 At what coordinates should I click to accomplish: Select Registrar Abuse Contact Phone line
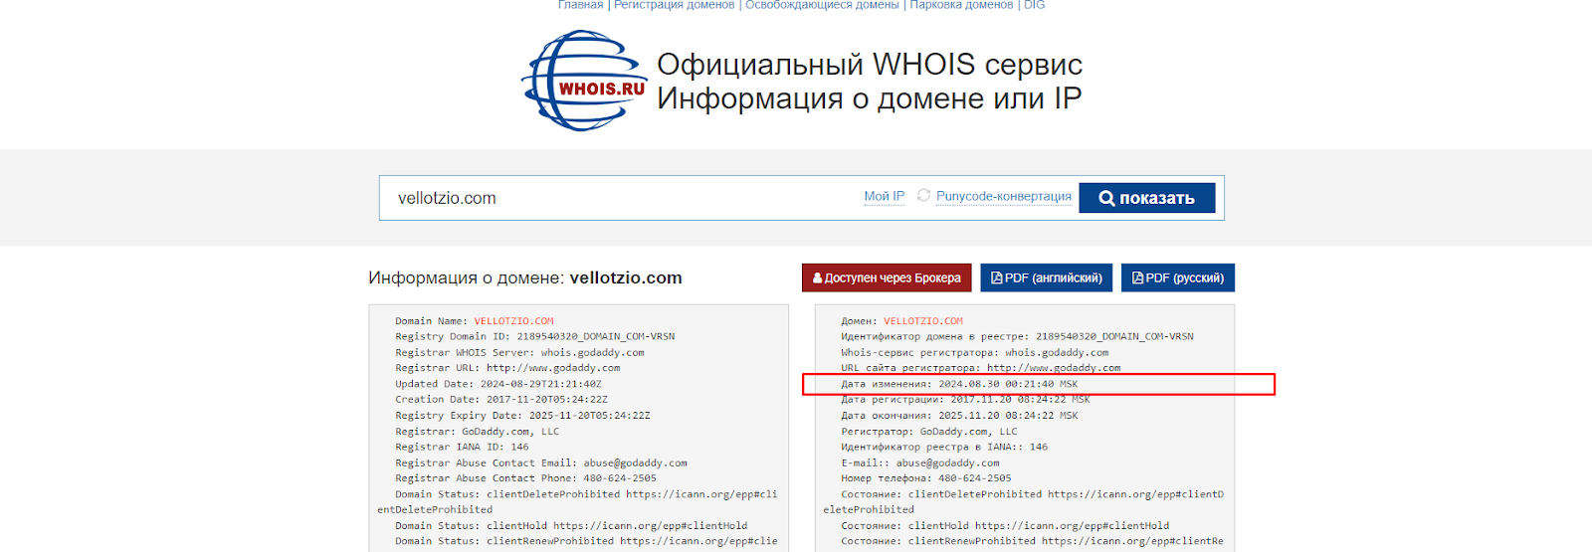pyautogui.click(x=525, y=478)
